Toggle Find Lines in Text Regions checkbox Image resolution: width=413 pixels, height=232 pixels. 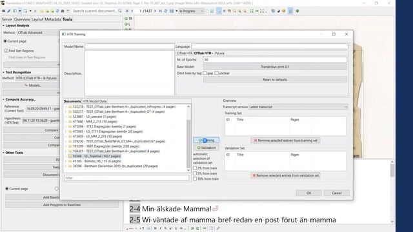tap(6, 57)
